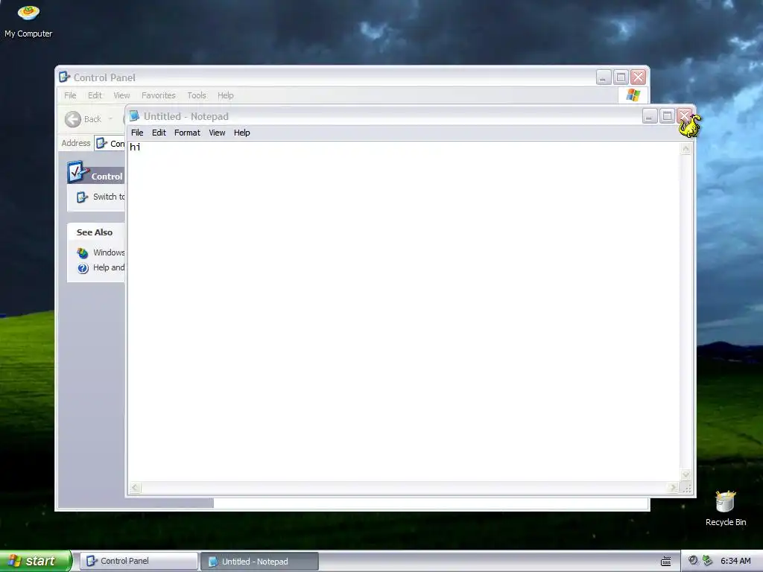Click the Notepad title bar icon

click(134, 115)
